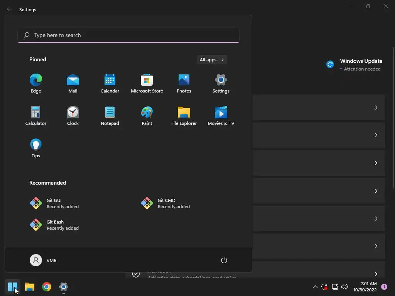Screen dimensions: 395x296
Task: Open the VM6 user account menu
Action: tap(43, 260)
